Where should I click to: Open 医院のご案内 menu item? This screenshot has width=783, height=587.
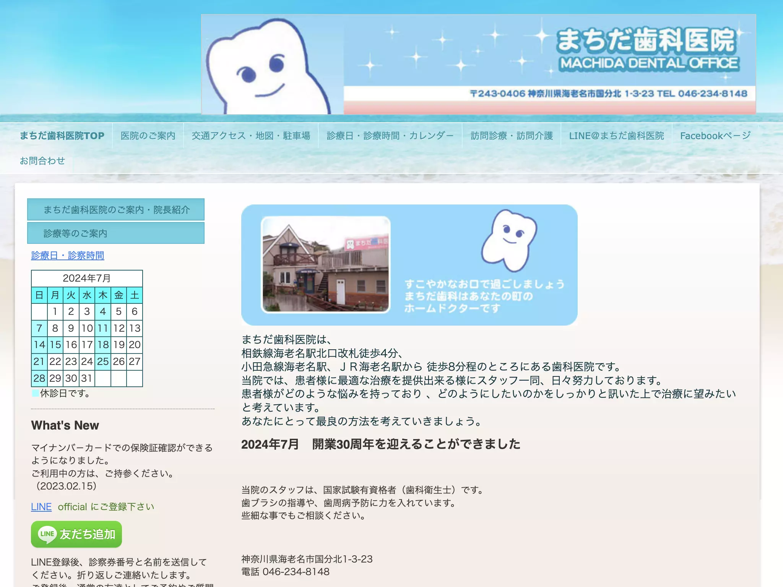(148, 136)
